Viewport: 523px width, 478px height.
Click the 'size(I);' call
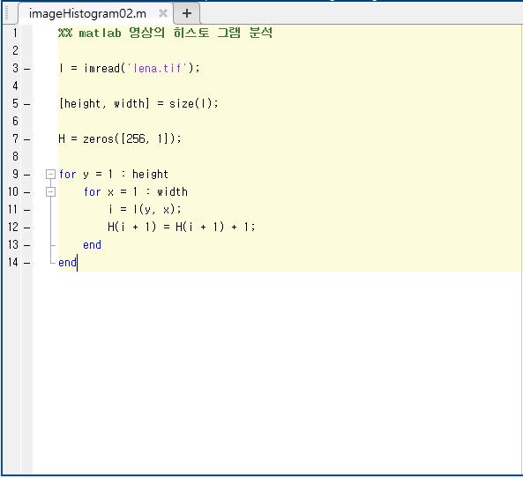[x=193, y=103]
